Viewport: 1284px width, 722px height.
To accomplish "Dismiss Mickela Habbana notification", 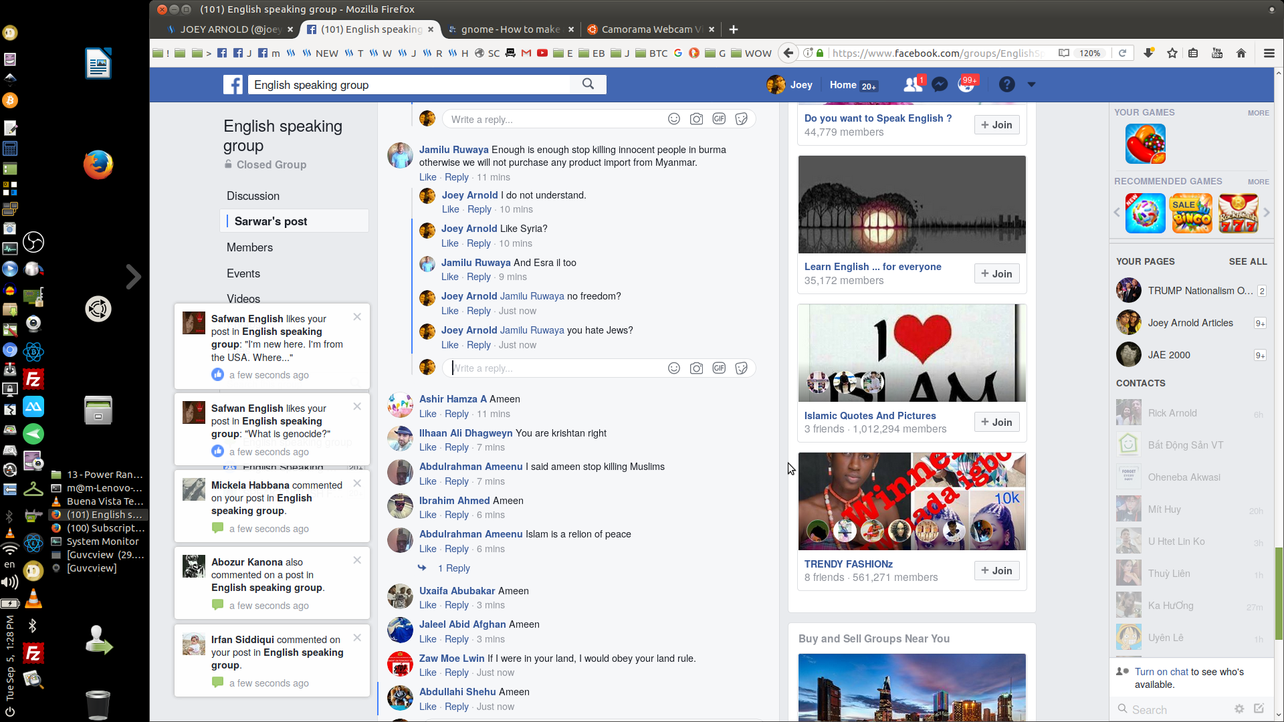I will (357, 483).
